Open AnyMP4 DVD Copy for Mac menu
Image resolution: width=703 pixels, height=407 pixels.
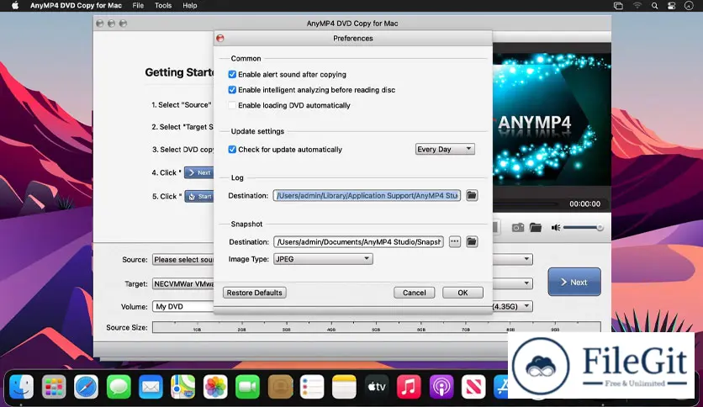(76, 6)
